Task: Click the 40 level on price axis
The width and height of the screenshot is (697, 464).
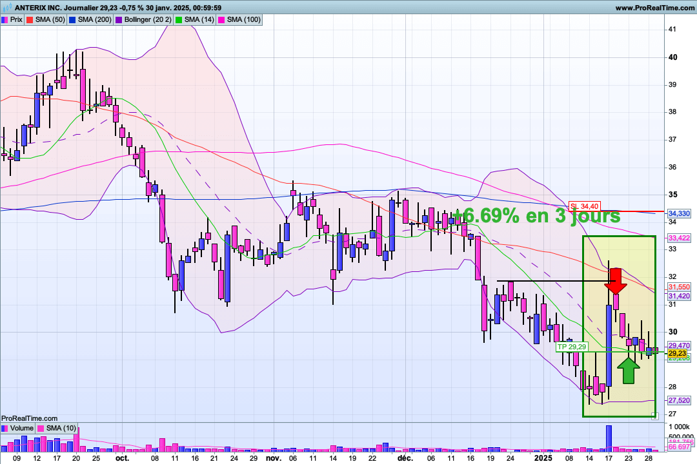Action: click(673, 57)
